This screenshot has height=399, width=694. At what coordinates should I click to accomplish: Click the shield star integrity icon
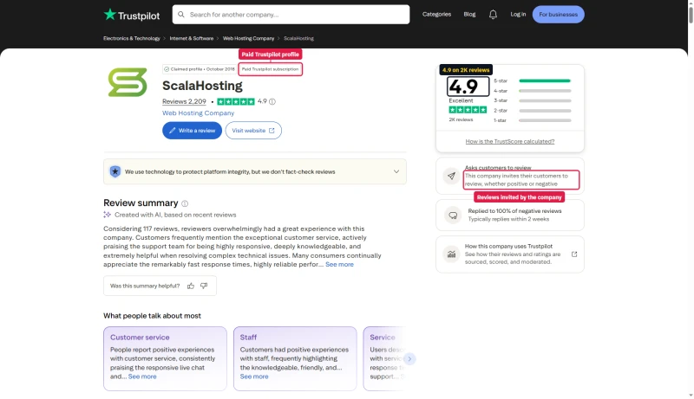(x=115, y=171)
